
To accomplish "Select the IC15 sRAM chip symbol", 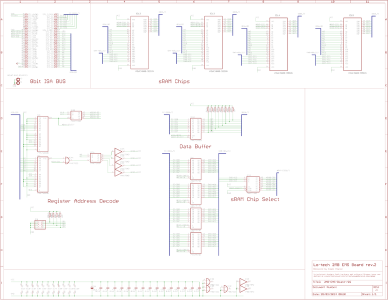I will click(352, 44).
